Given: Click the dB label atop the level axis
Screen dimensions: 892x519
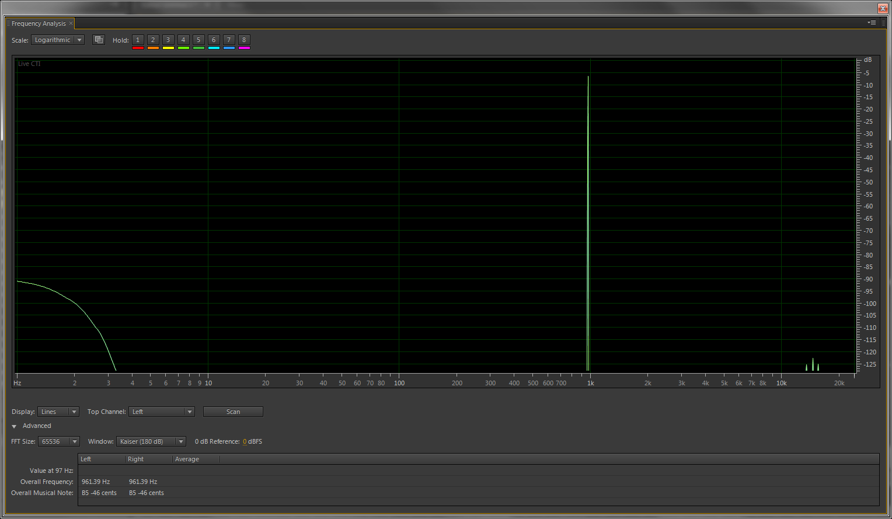Looking at the screenshot, I should [x=867, y=60].
